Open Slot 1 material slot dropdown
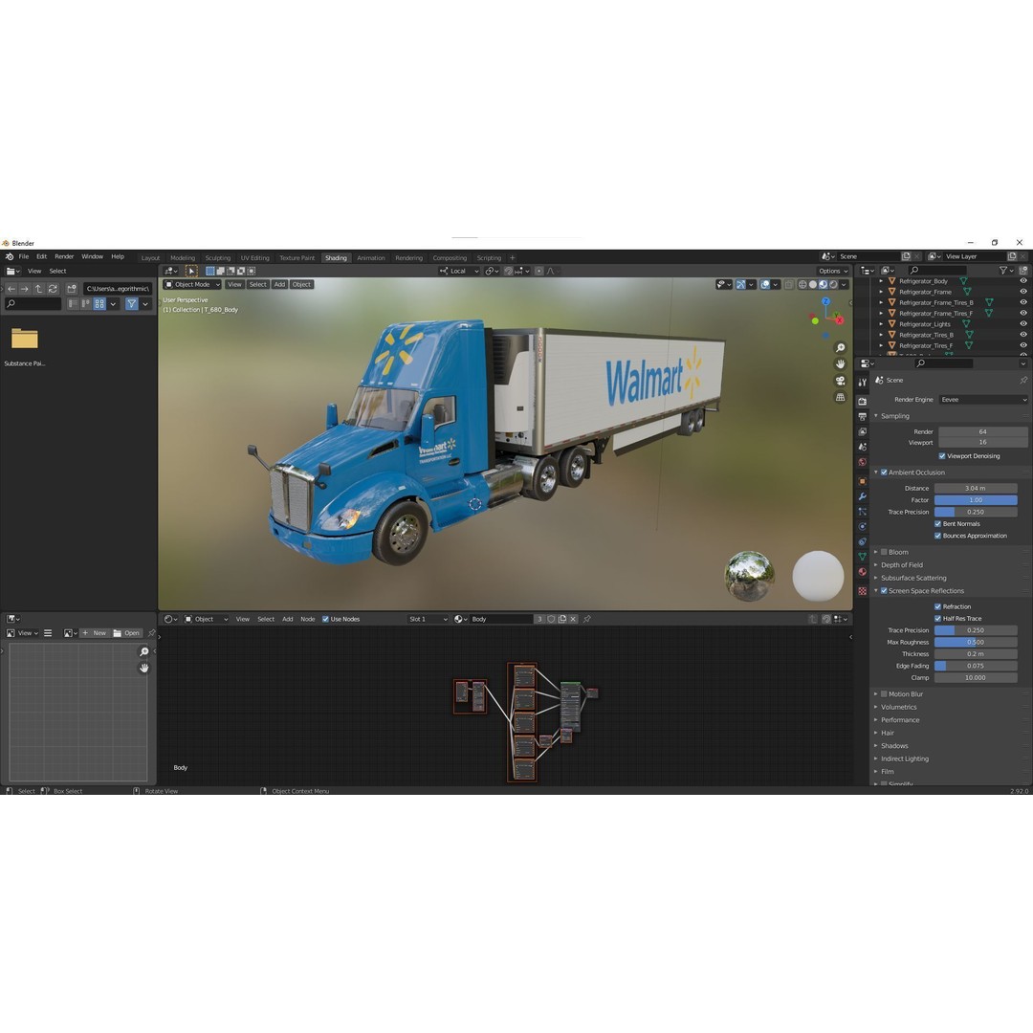The height and width of the screenshot is (1033, 1033). click(428, 619)
